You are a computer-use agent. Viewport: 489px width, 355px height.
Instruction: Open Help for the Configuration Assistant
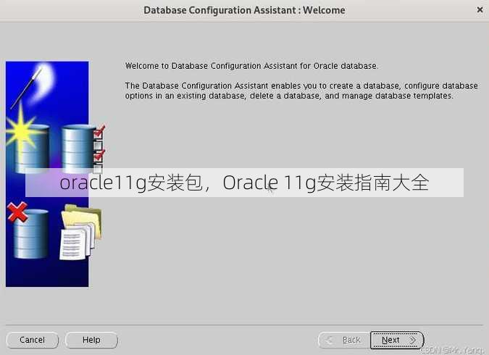91,340
